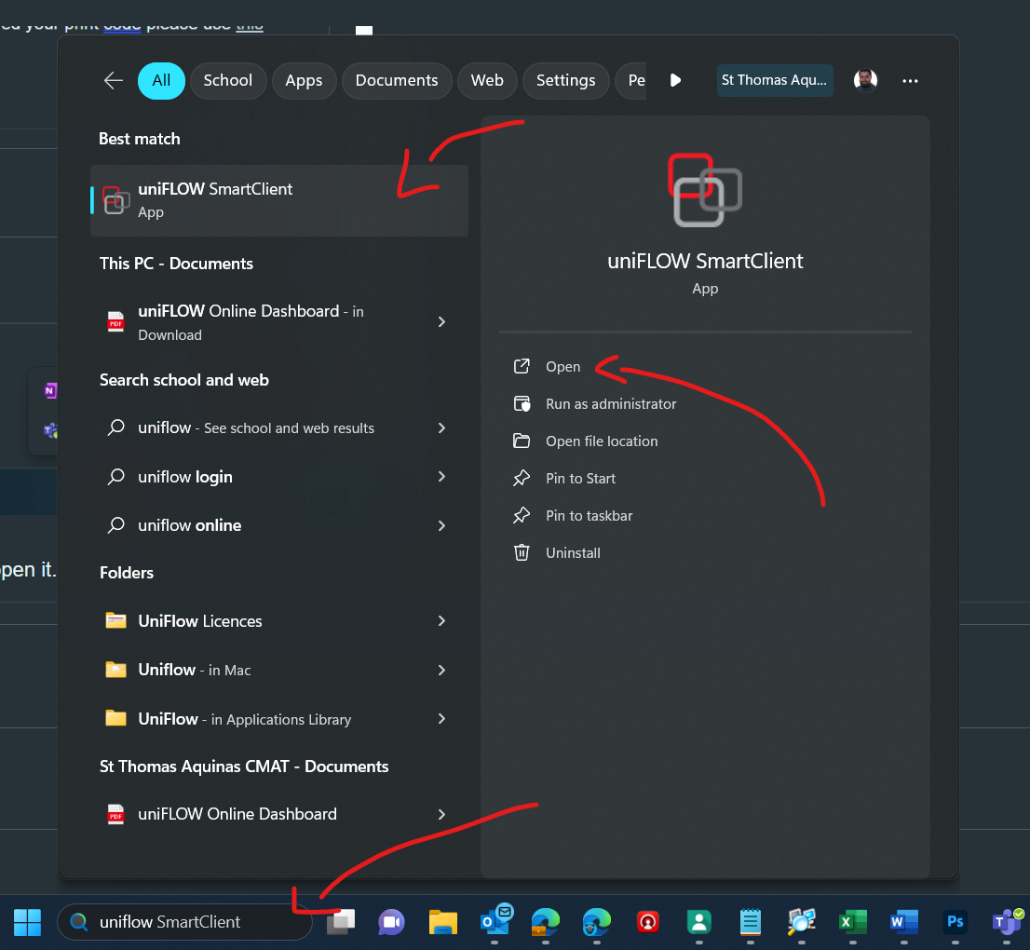The image size is (1030, 950).
Task: Open the red circular app on taskbar
Action: pyautogui.click(x=647, y=922)
